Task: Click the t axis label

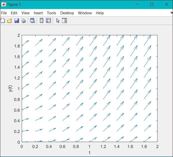Action: pyautogui.click(x=89, y=152)
